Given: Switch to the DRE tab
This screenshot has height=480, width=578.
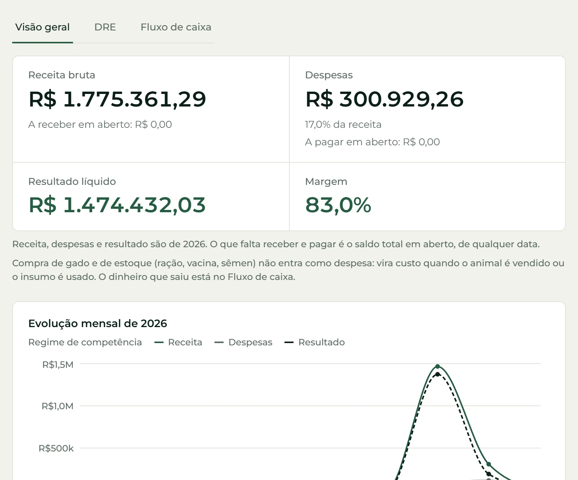Looking at the screenshot, I should pyautogui.click(x=105, y=27).
